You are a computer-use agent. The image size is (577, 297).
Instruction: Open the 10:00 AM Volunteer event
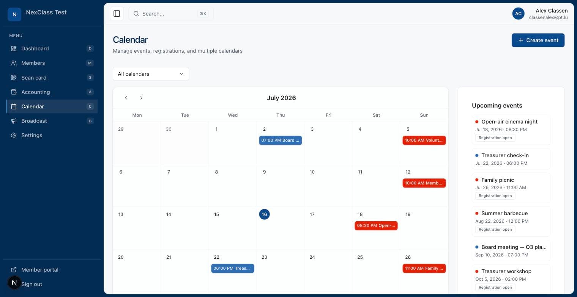click(424, 140)
